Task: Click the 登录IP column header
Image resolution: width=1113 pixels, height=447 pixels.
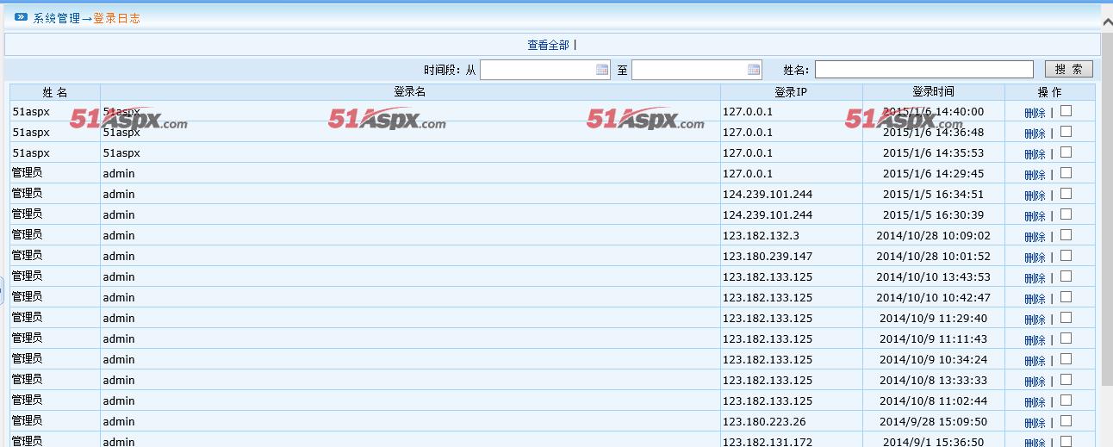Action: click(791, 92)
